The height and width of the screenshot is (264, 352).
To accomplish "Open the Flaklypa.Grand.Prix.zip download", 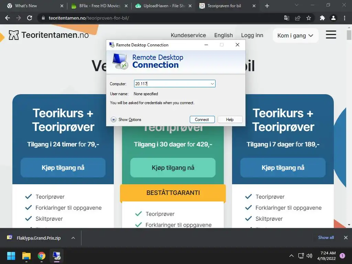I will 38,238.
